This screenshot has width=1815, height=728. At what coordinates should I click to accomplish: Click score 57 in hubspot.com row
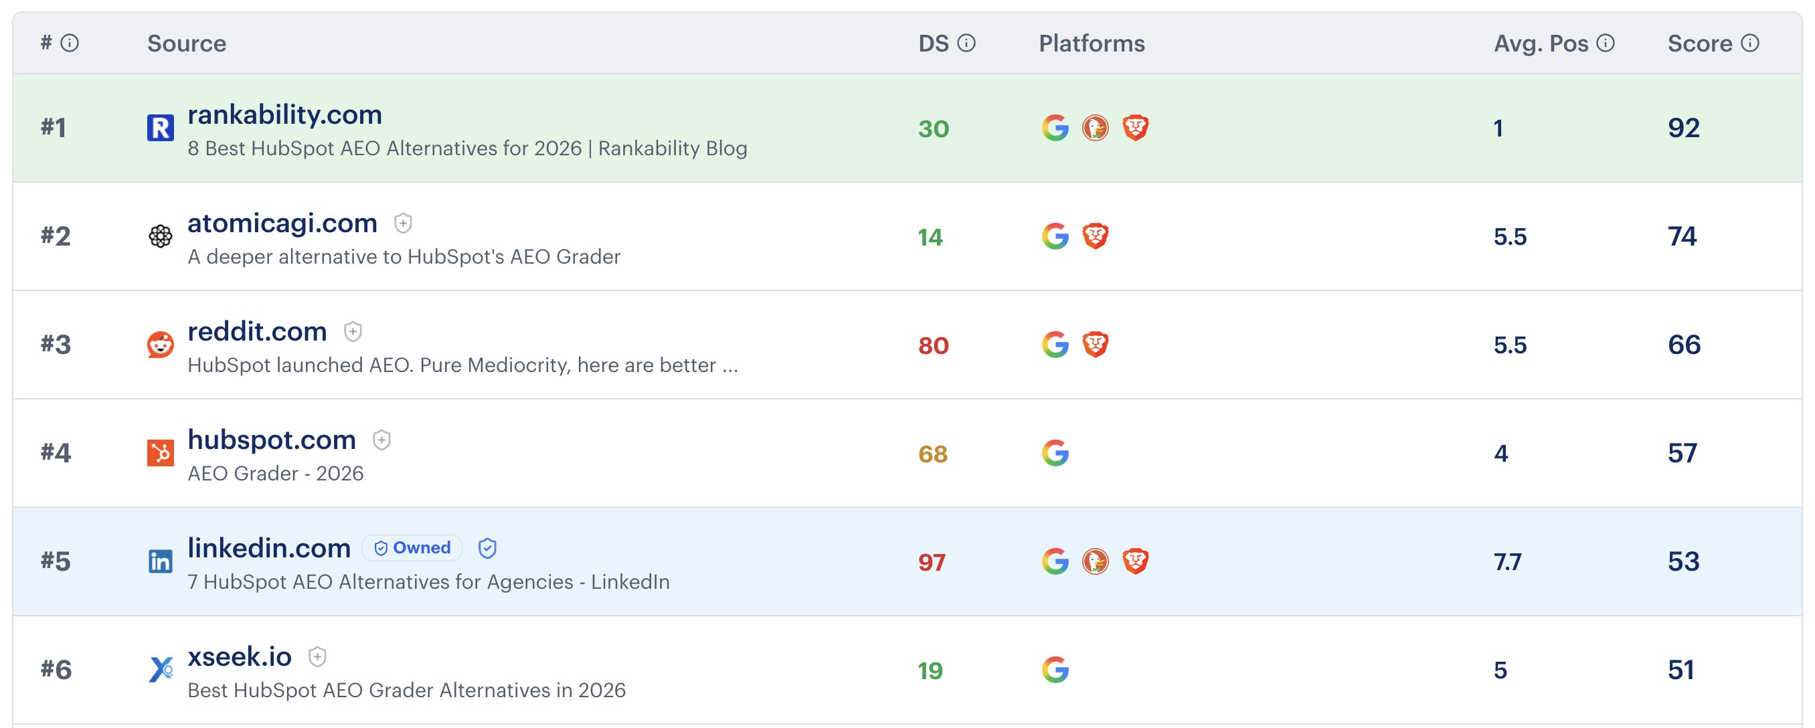coord(1682,452)
